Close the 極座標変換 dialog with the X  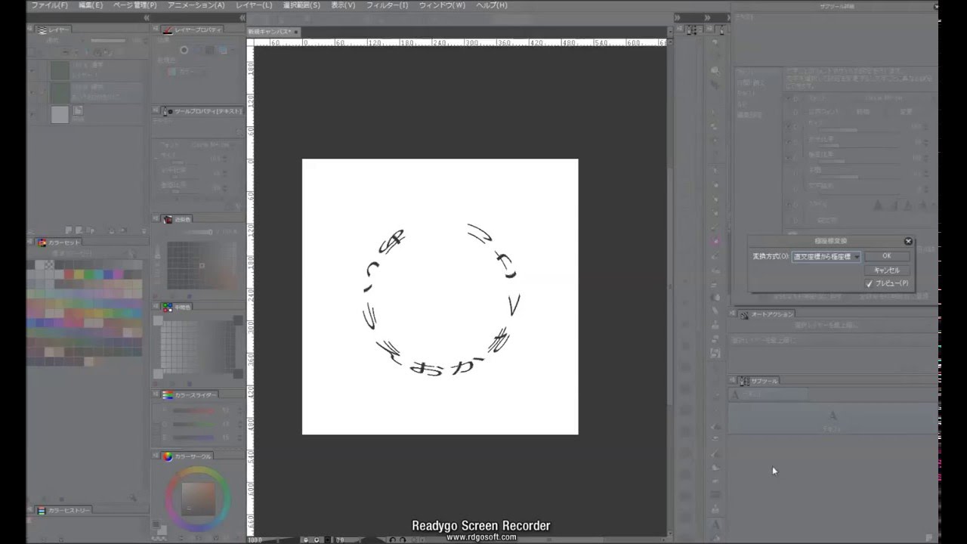(908, 242)
